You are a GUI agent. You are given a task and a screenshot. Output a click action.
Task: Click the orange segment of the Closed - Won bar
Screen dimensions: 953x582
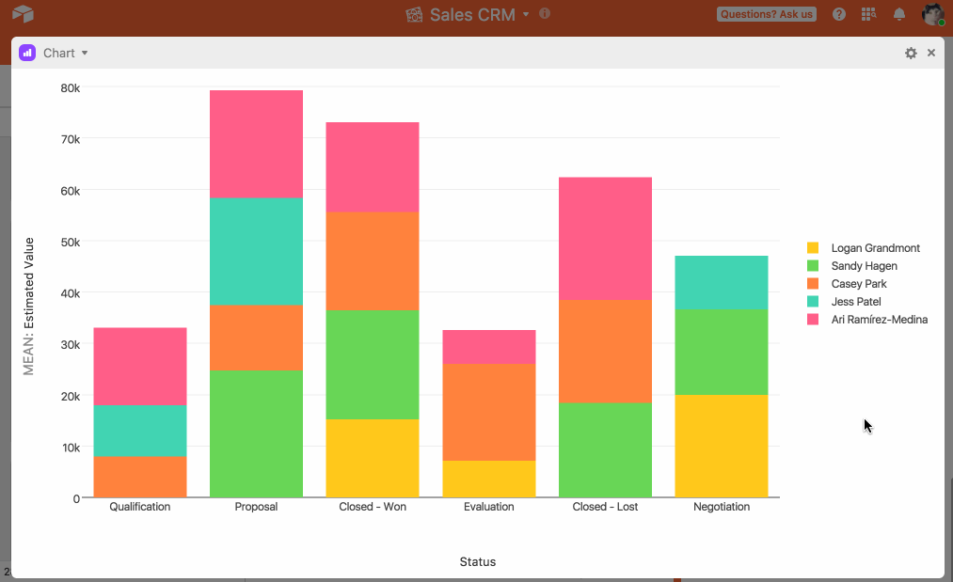coord(373,261)
